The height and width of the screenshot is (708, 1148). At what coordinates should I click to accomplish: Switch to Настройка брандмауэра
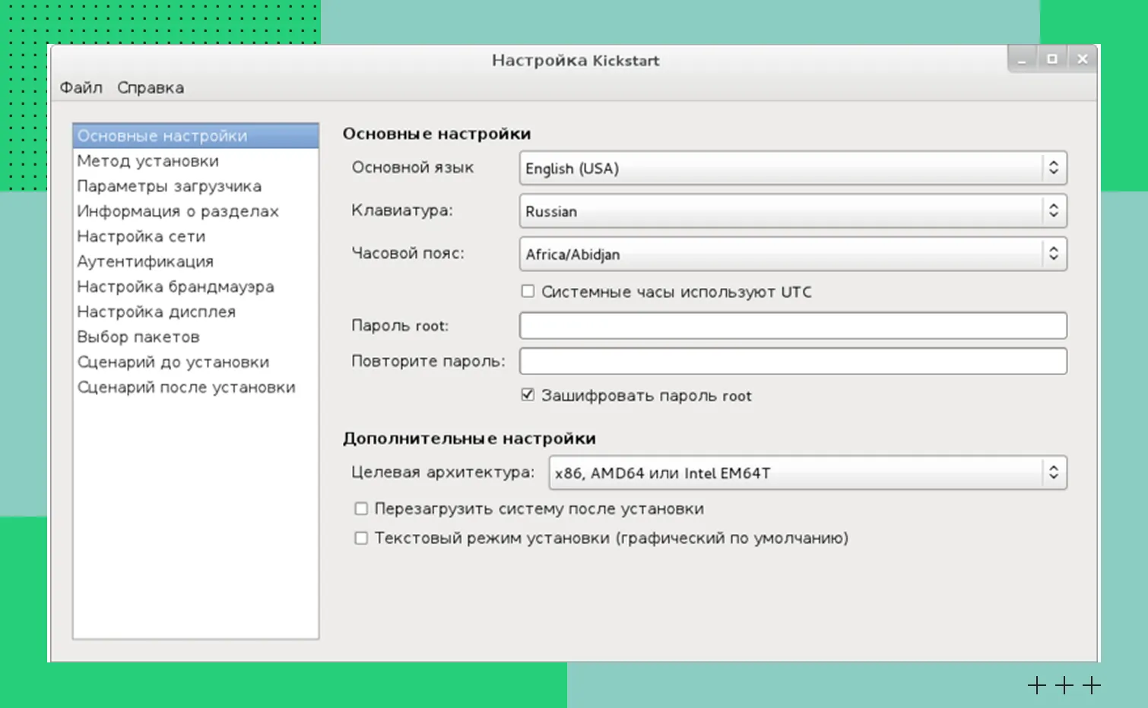click(x=176, y=286)
